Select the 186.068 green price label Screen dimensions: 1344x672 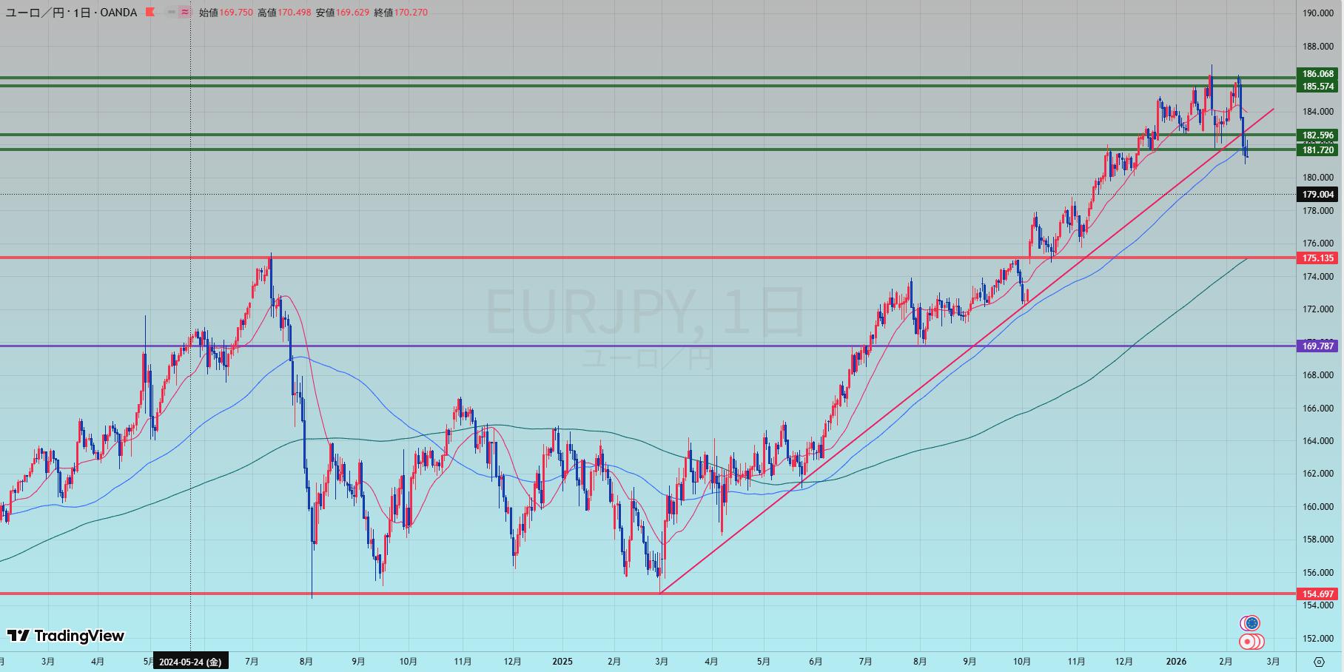[x=1318, y=74]
